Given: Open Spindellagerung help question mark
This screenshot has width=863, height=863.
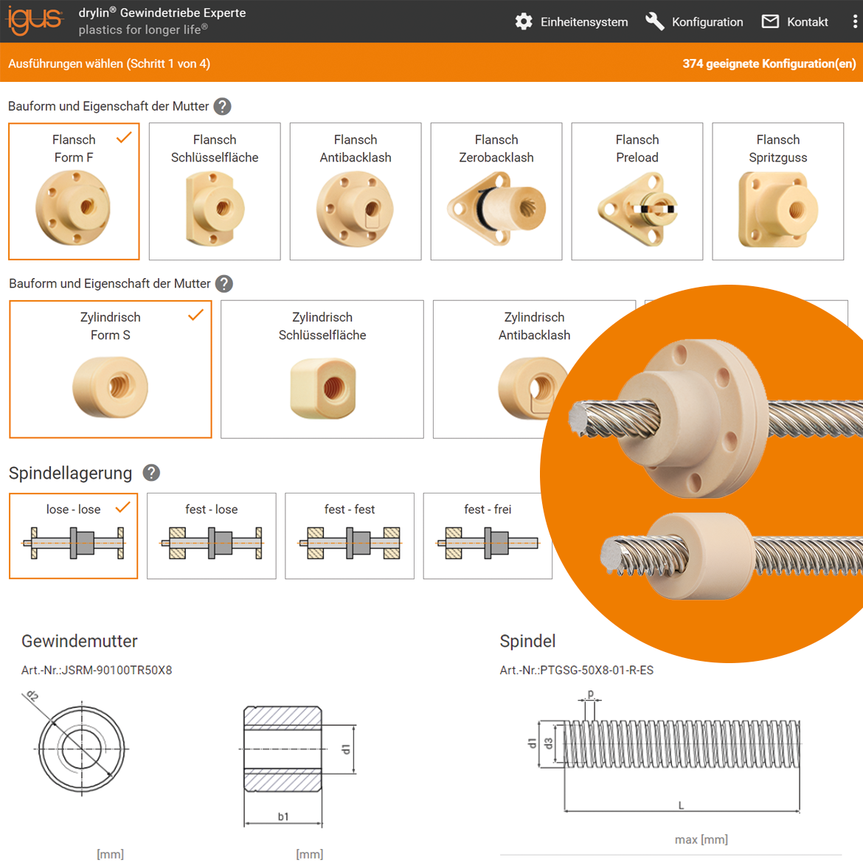Looking at the screenshot, I should pyautogui.click(x=151, y=473).
